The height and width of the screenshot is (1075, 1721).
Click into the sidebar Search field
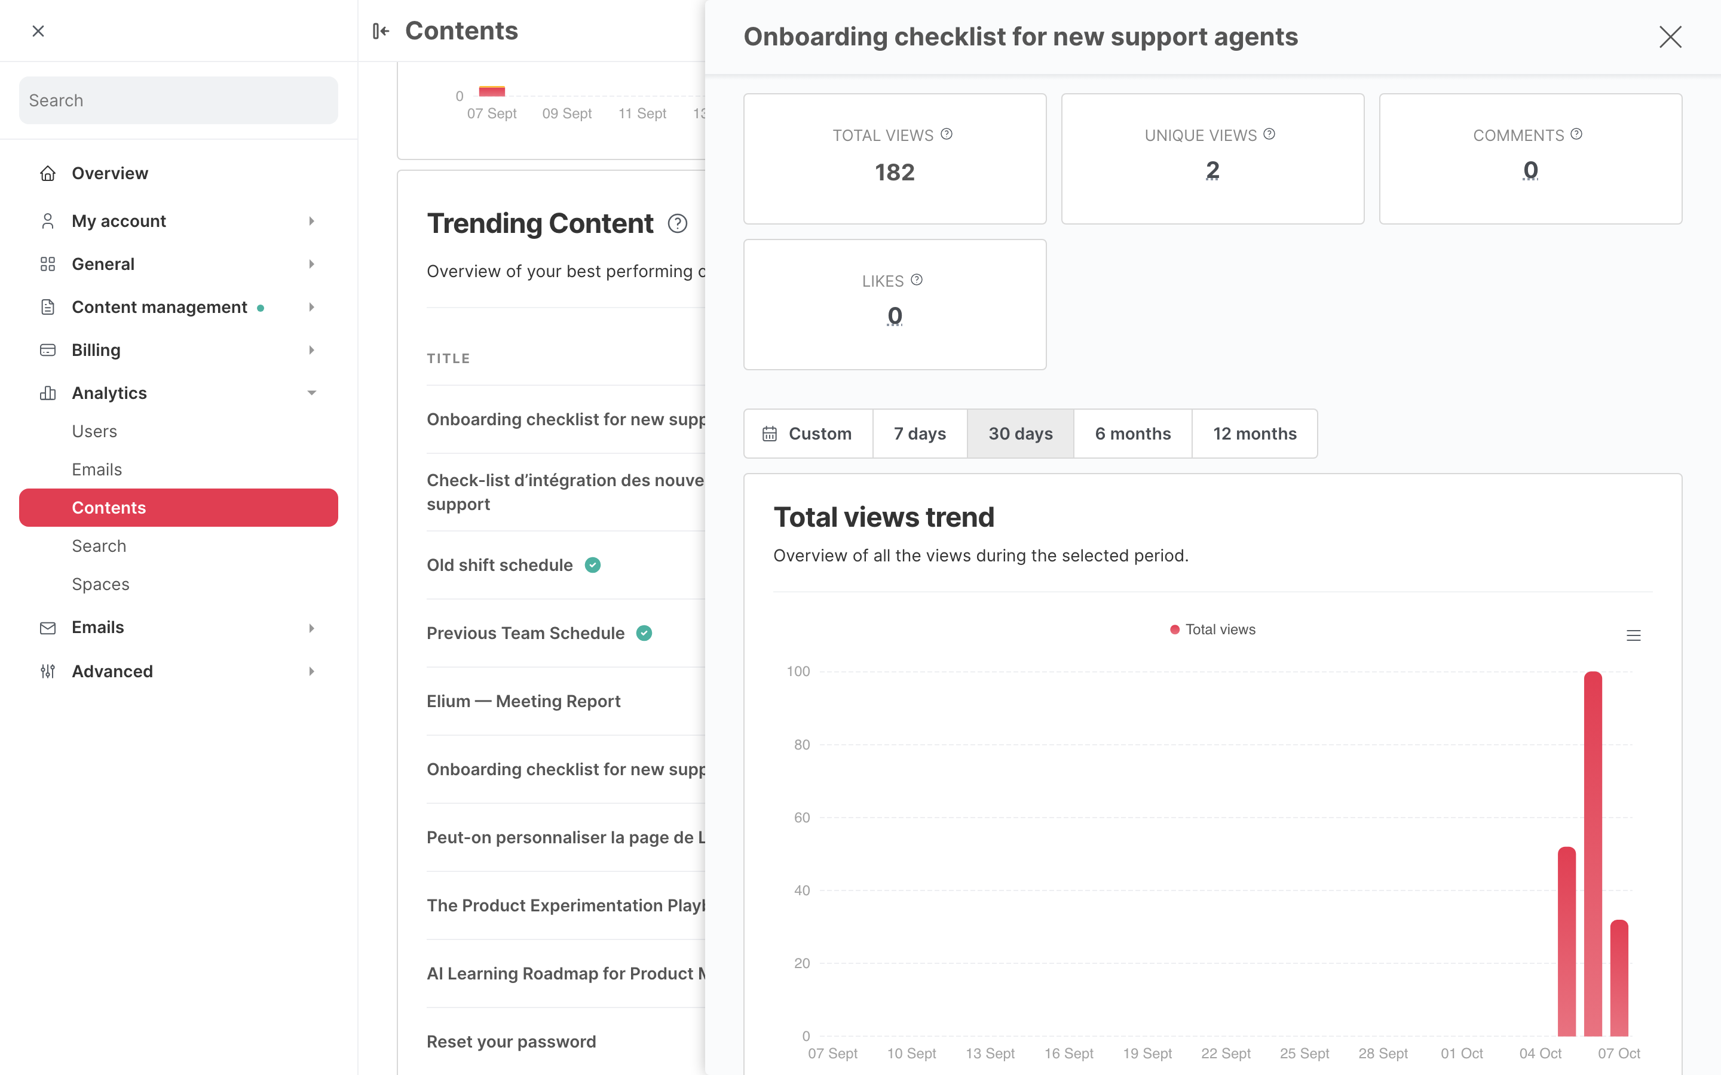pos(179,100)
